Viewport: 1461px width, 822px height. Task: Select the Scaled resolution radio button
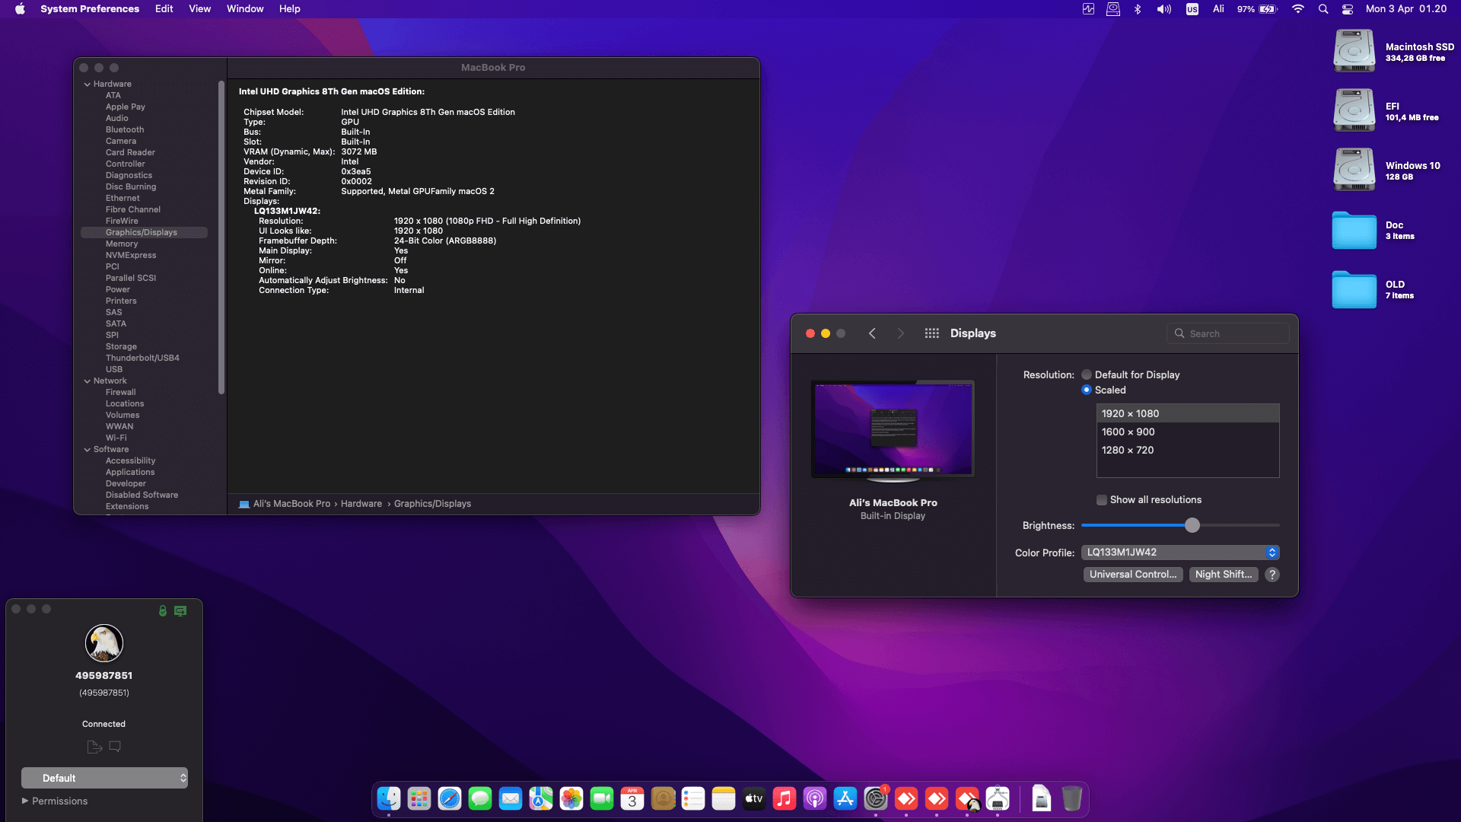[x=1087, y=390]
